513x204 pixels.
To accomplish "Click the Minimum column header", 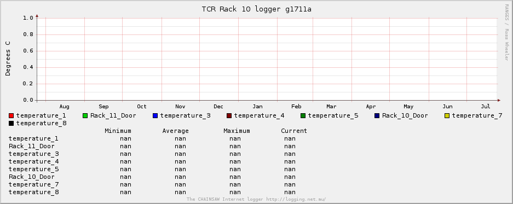I will pos(118,131).
